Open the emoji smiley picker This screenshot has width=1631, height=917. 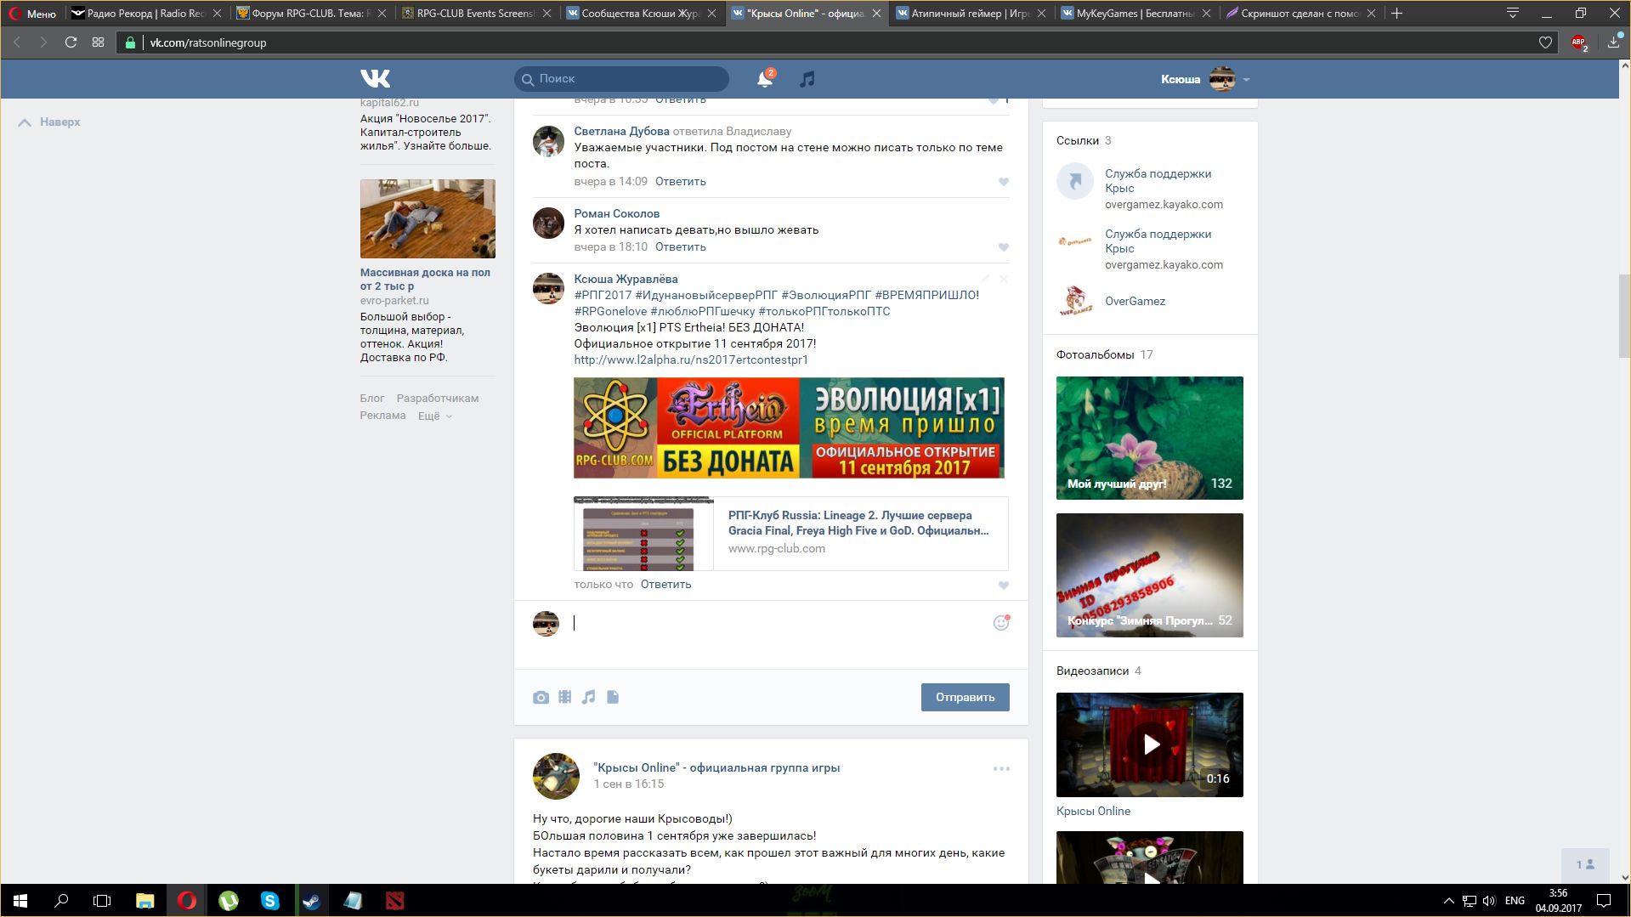(x=1001, y=623)
